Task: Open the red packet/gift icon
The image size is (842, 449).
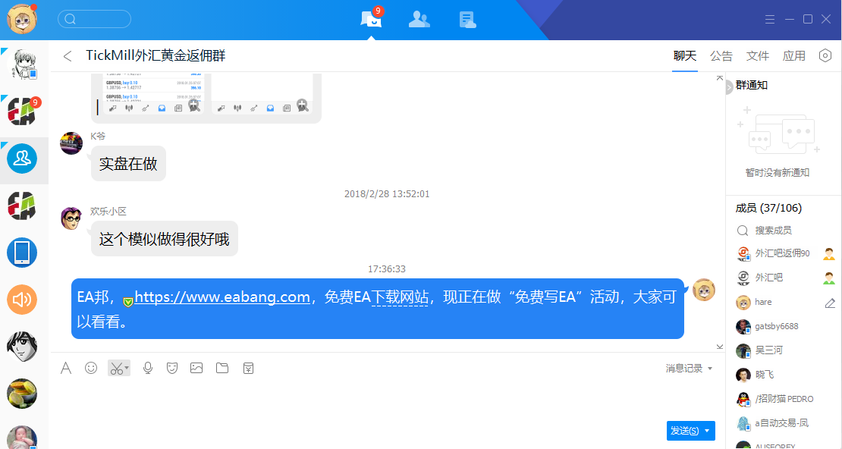Action: [x=248, y=368]
